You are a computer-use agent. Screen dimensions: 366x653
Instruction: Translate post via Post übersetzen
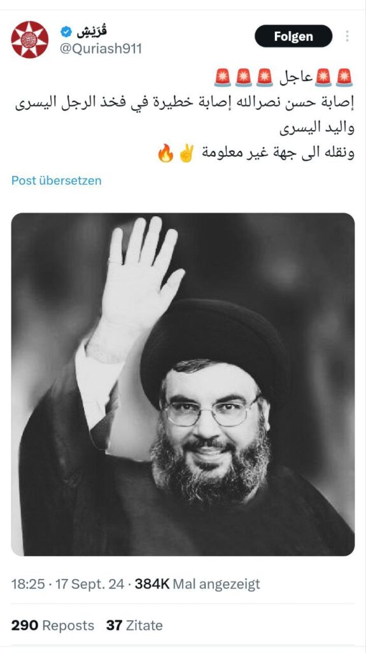(x=57, y=180)
